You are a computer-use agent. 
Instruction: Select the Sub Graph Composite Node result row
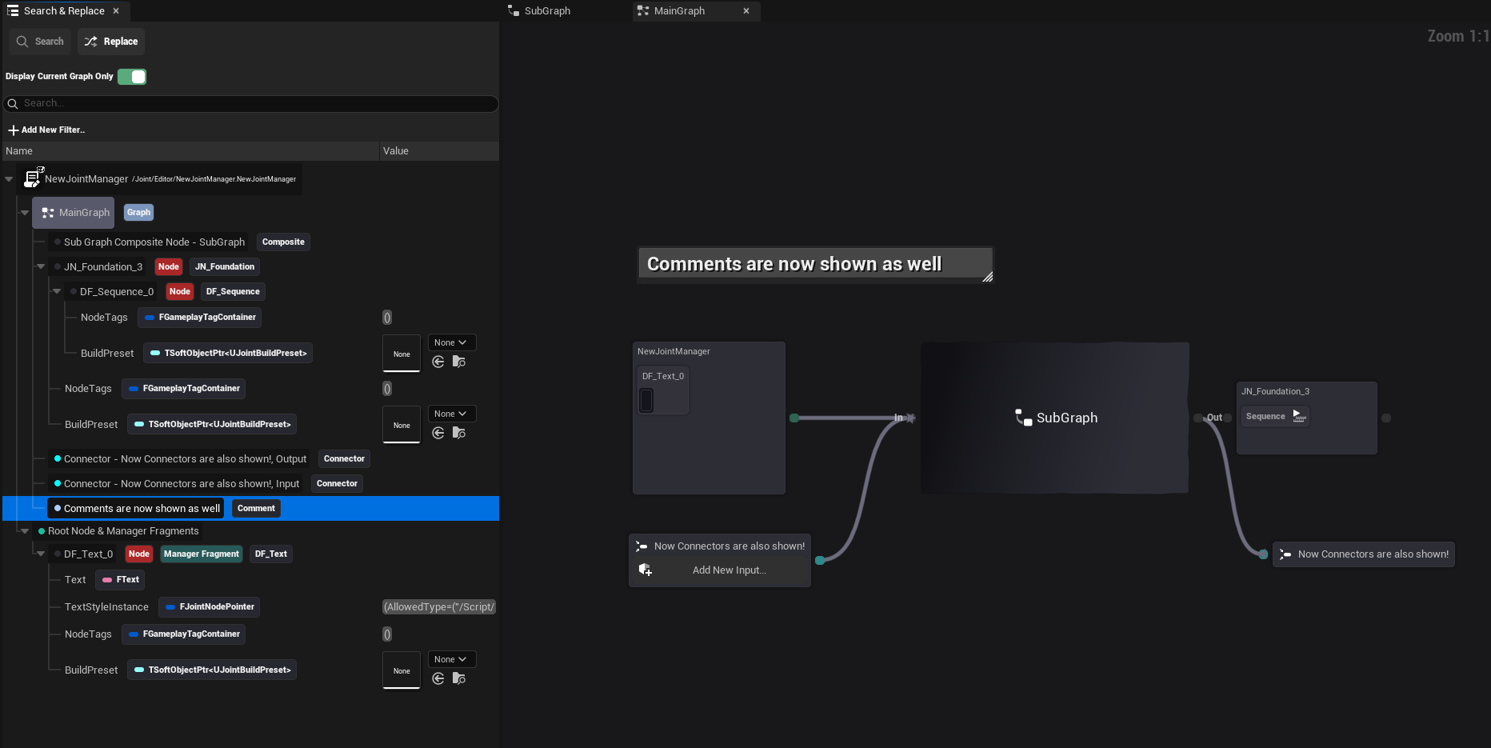pos(154,242)
